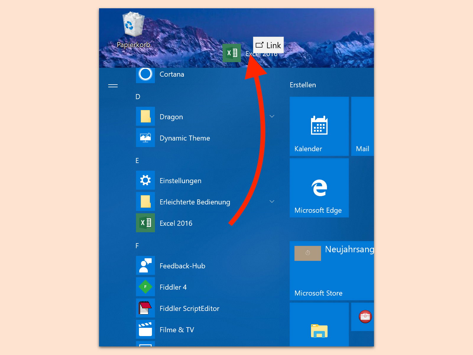Click the dragged Excel icon on desktop
The width and height of the screenshot is (473, 355).
232,53
